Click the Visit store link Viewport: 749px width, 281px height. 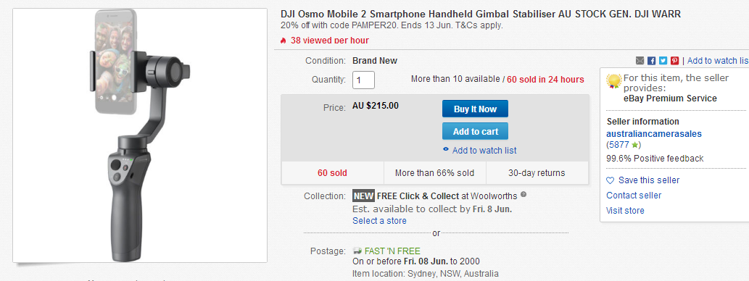[625, 211]
